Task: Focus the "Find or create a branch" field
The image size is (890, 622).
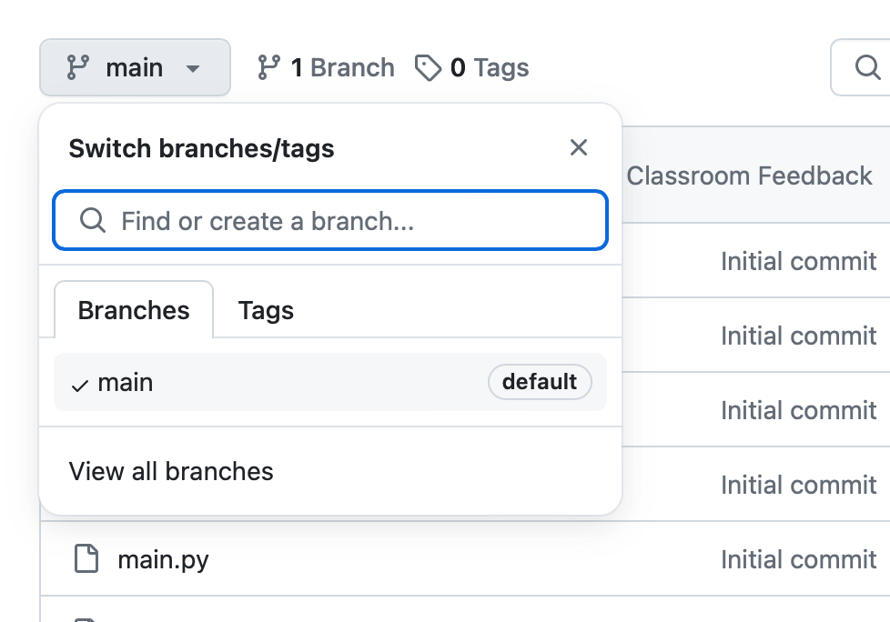Action: tap(346, 220)
